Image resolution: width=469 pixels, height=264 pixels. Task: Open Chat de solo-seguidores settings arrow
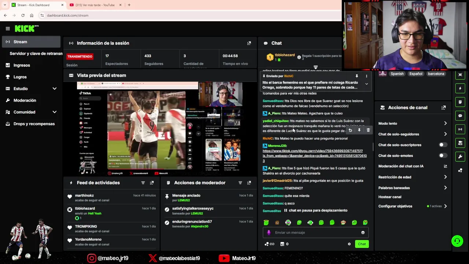coord(446,134)
